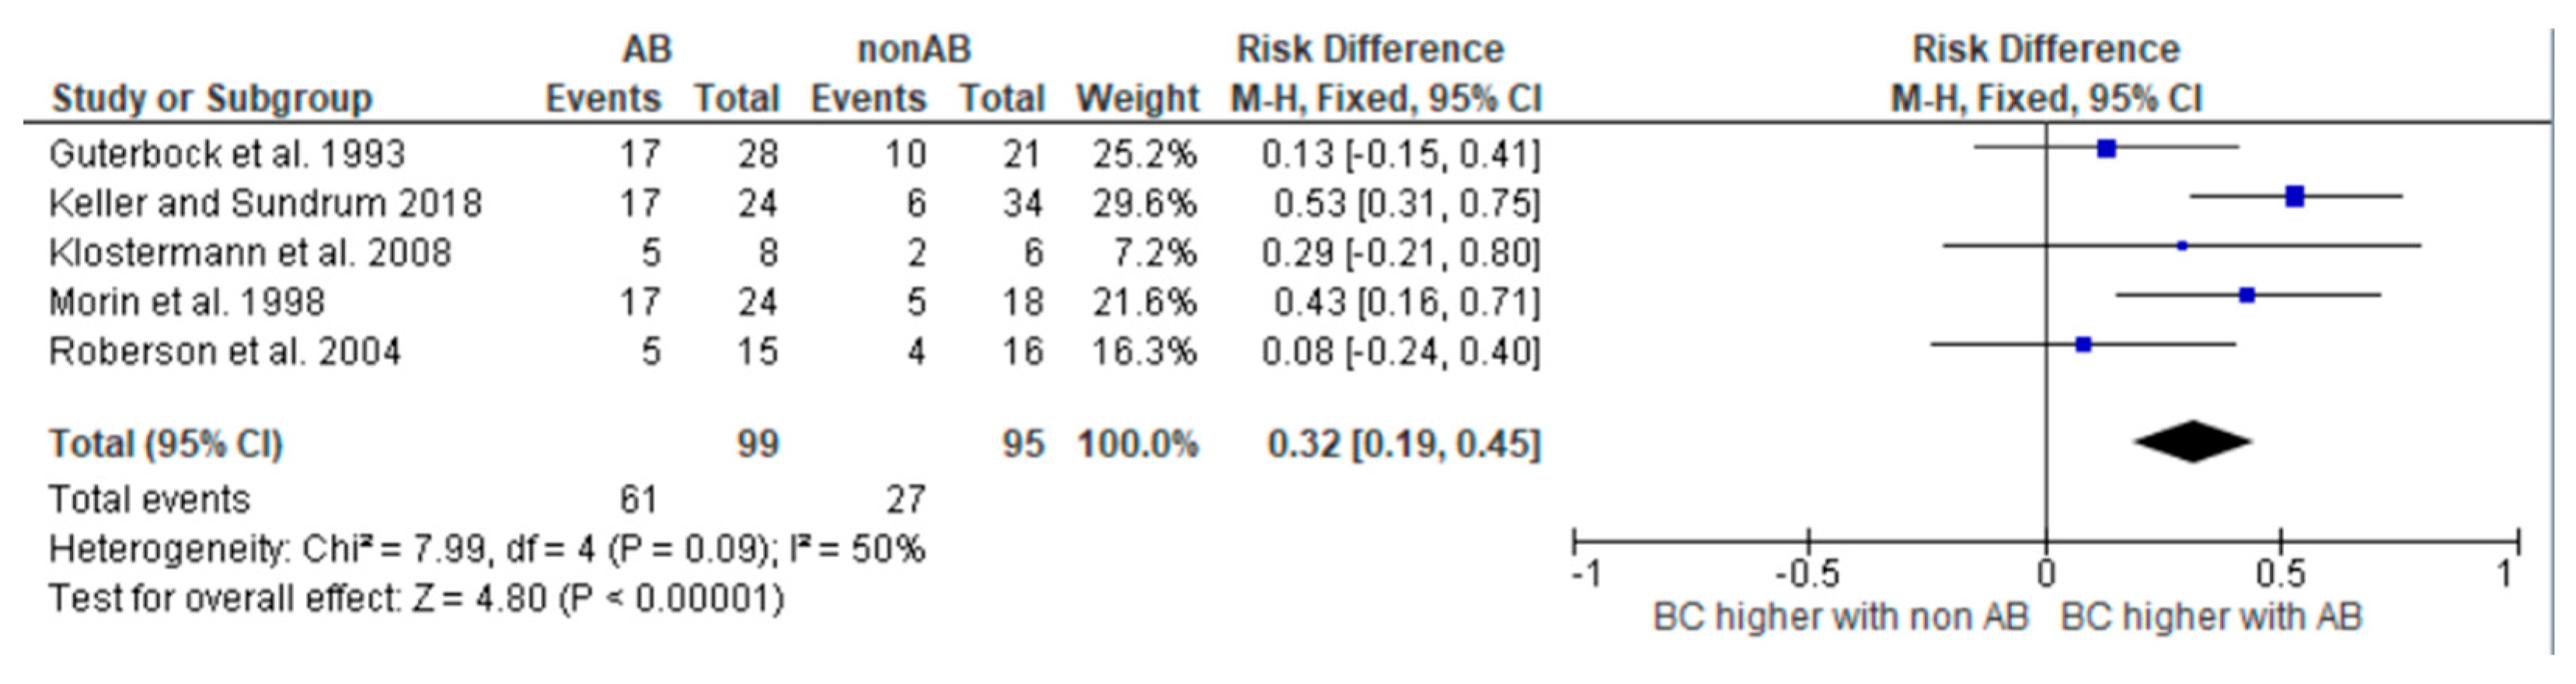Click the Study or Subgroup column header

(211, 99)
